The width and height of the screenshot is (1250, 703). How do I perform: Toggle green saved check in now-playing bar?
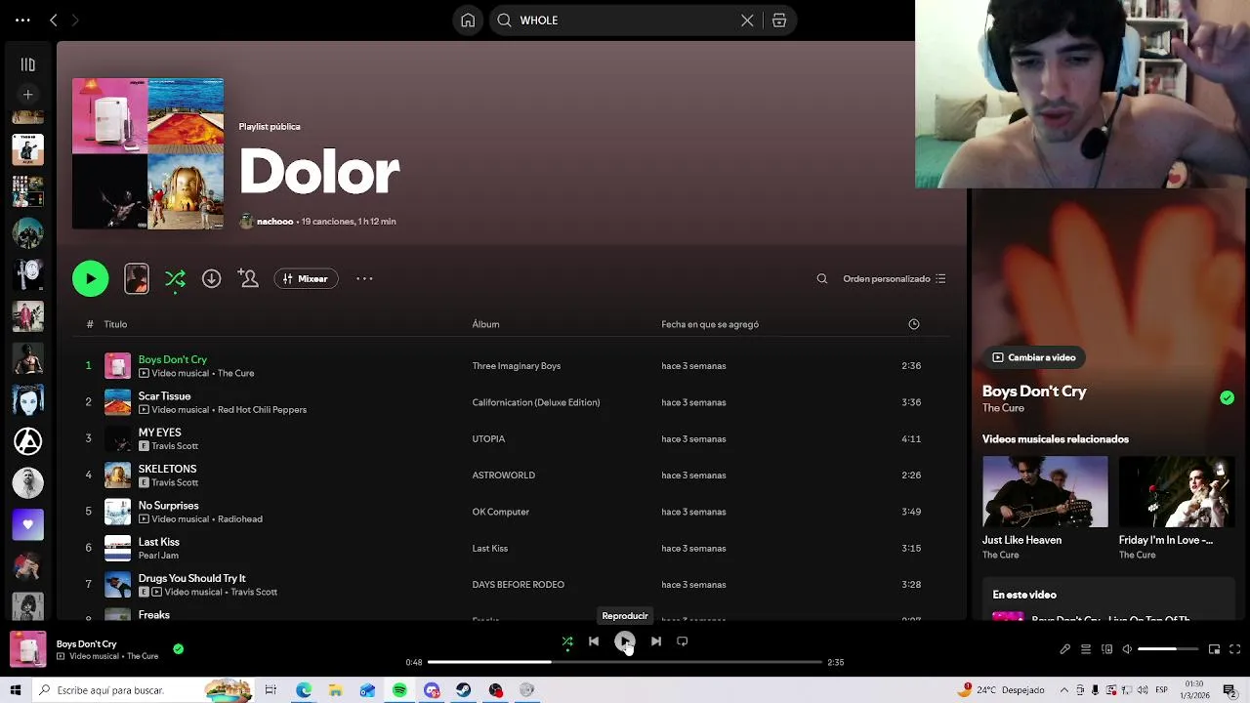tap(178, 648)
